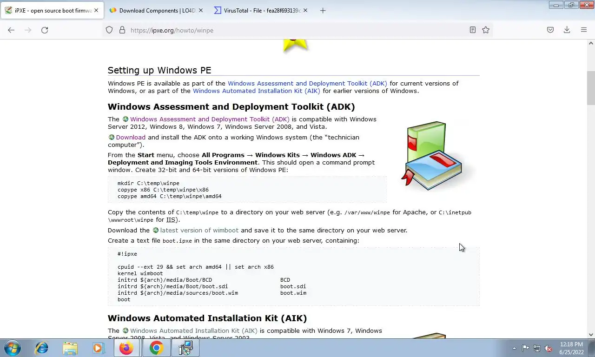Click the address bar URL field
This screenshot has height=357, width=595.
click(x=297, y=30)
